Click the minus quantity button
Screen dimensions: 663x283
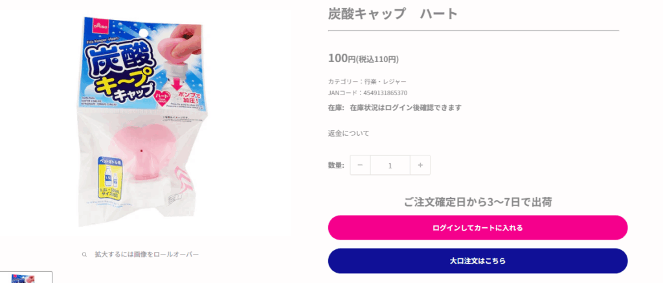pos(360,165)
